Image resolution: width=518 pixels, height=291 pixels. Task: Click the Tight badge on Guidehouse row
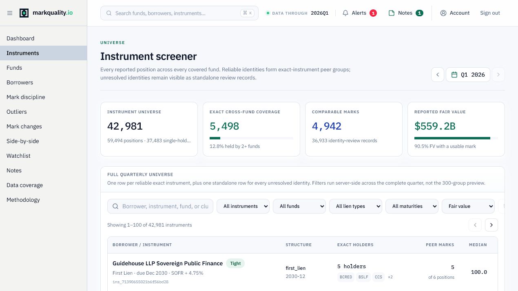(235, 263)
